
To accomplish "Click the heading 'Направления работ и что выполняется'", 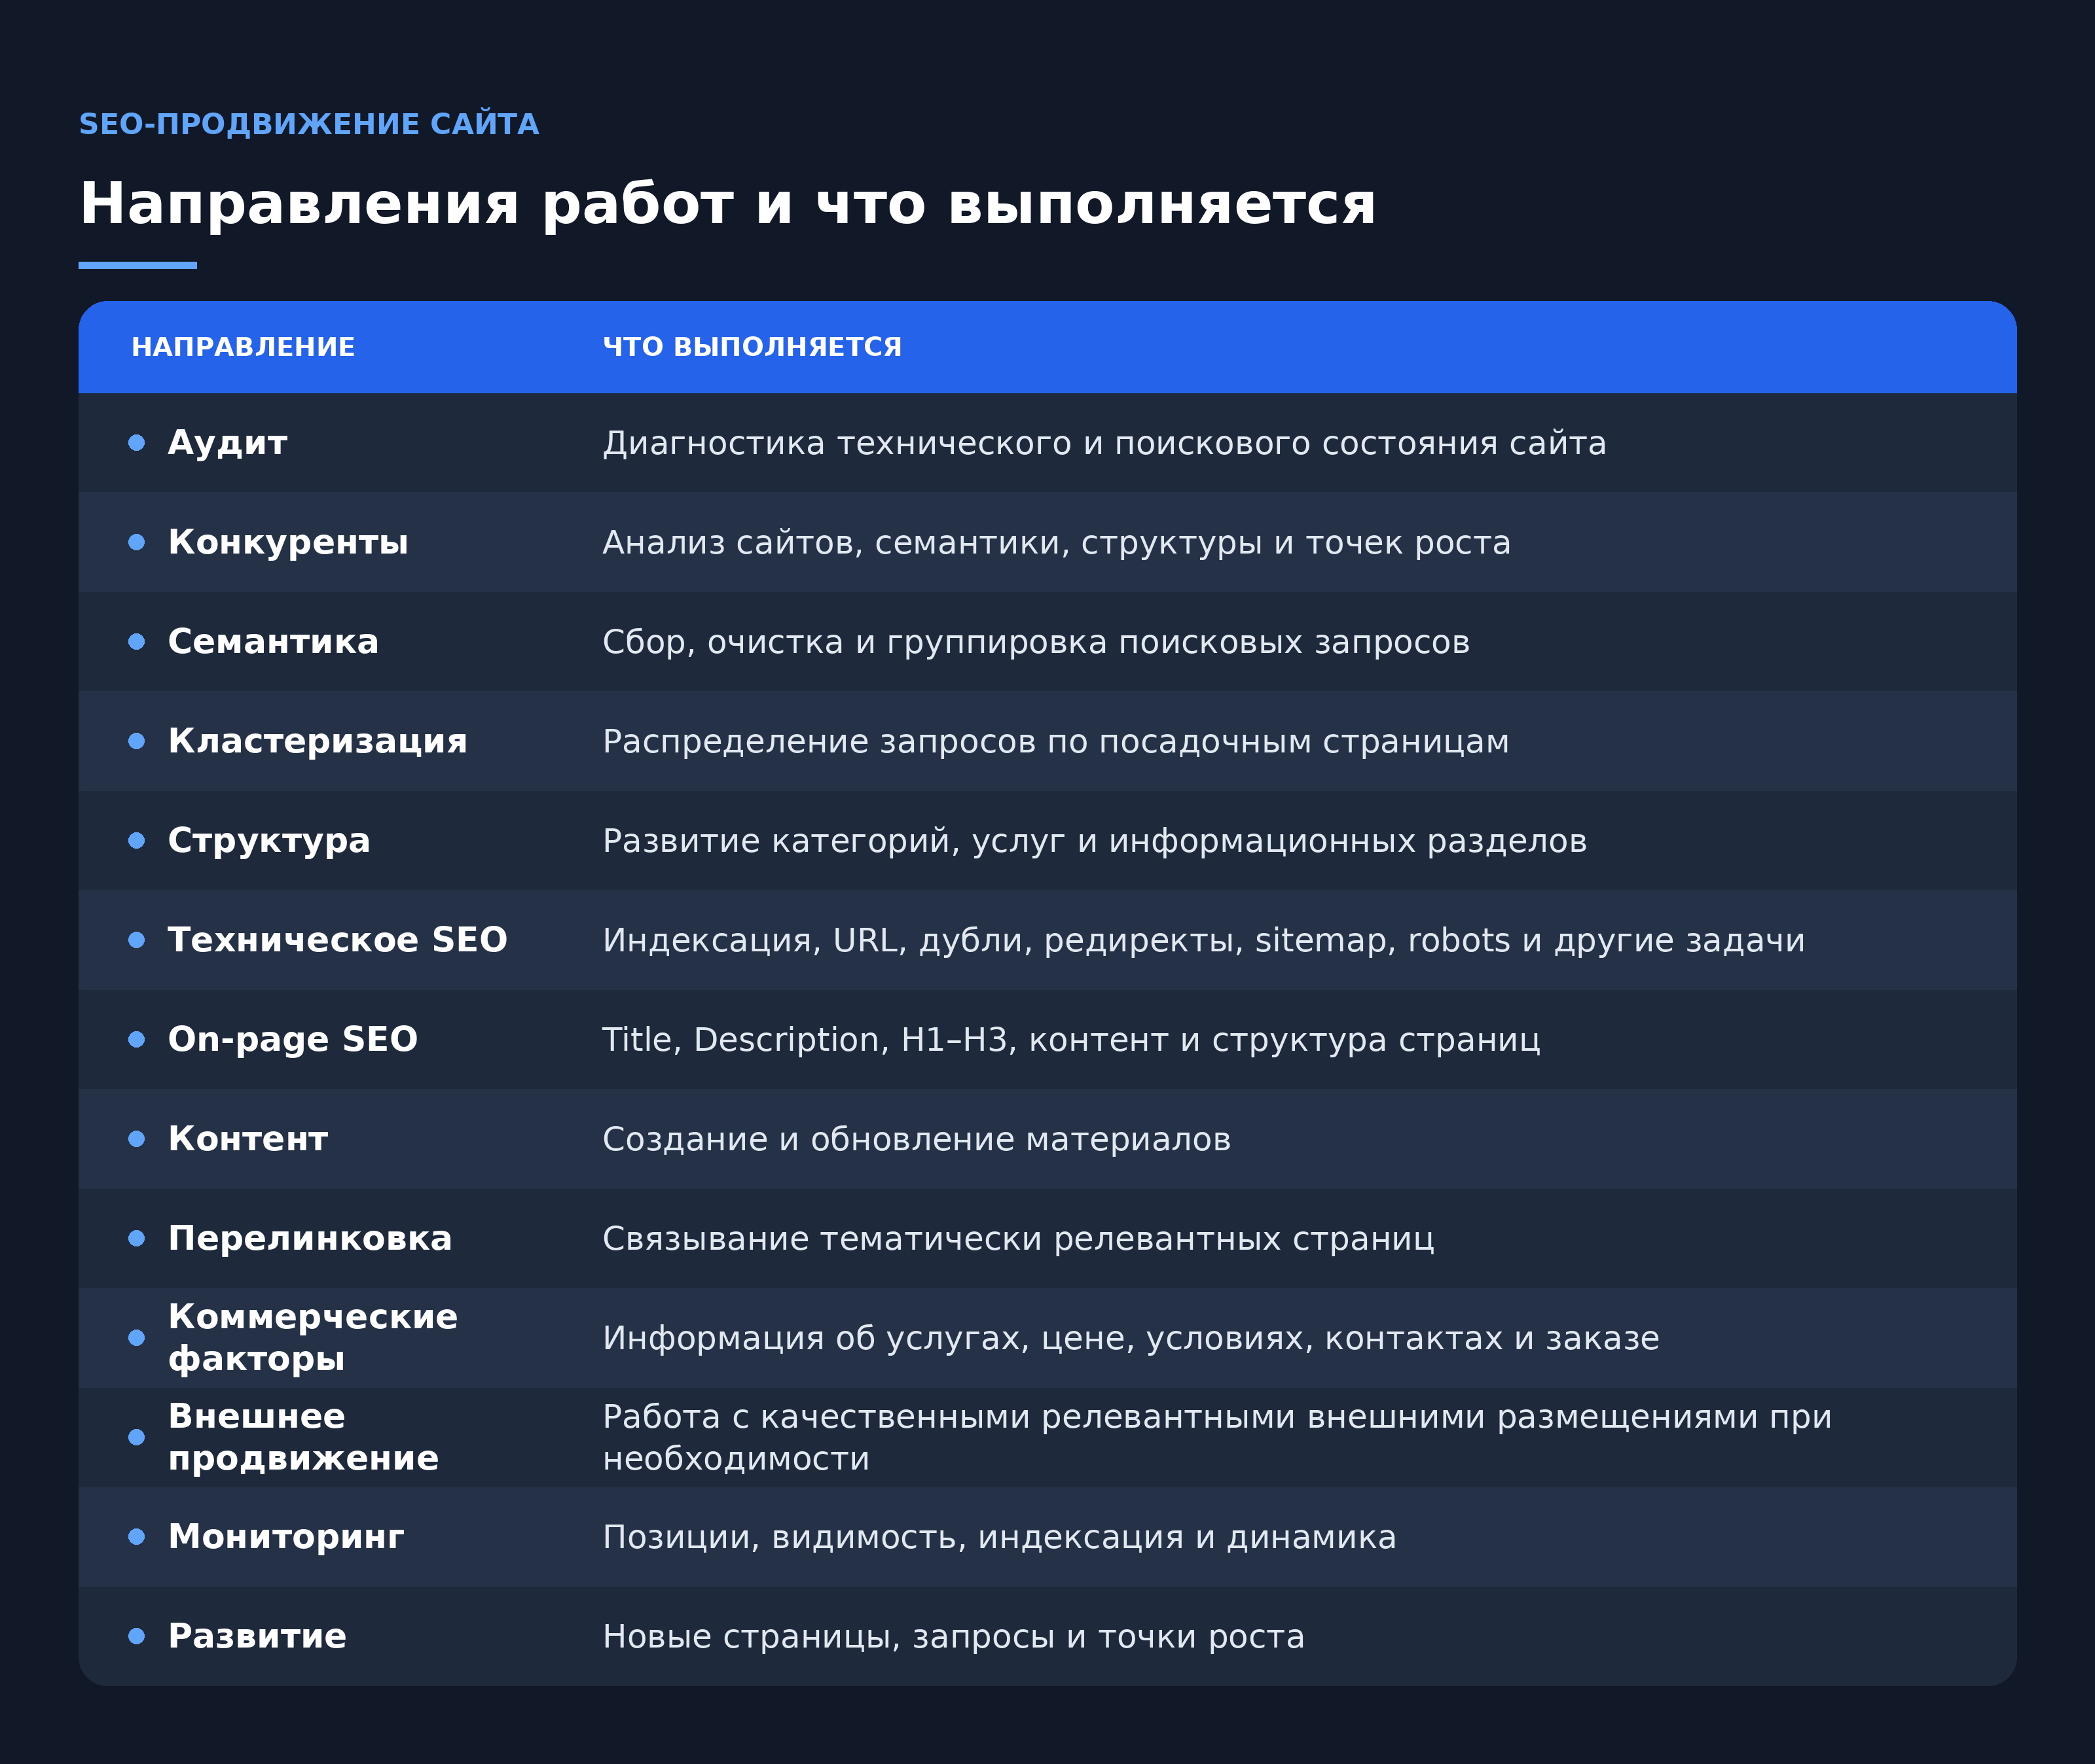I will pos(727,204).
